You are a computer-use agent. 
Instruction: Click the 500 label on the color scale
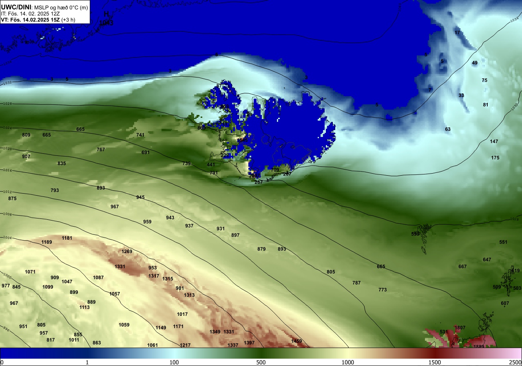click(261, 362)
